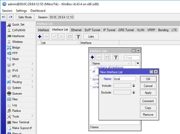Viewport: 180px width, 134px height.
Task: Click Copy button in New Interface List
Action: (148, 108)
